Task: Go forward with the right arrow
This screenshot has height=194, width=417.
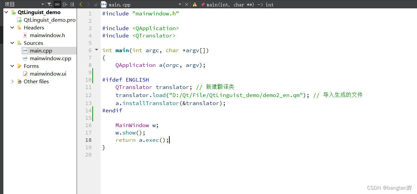Action: pyautogui.click(x=88, y=4)
